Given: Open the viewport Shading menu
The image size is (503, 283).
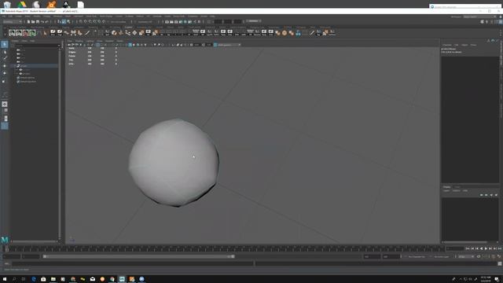Looking at the screenshot, I should coord(79,41).
